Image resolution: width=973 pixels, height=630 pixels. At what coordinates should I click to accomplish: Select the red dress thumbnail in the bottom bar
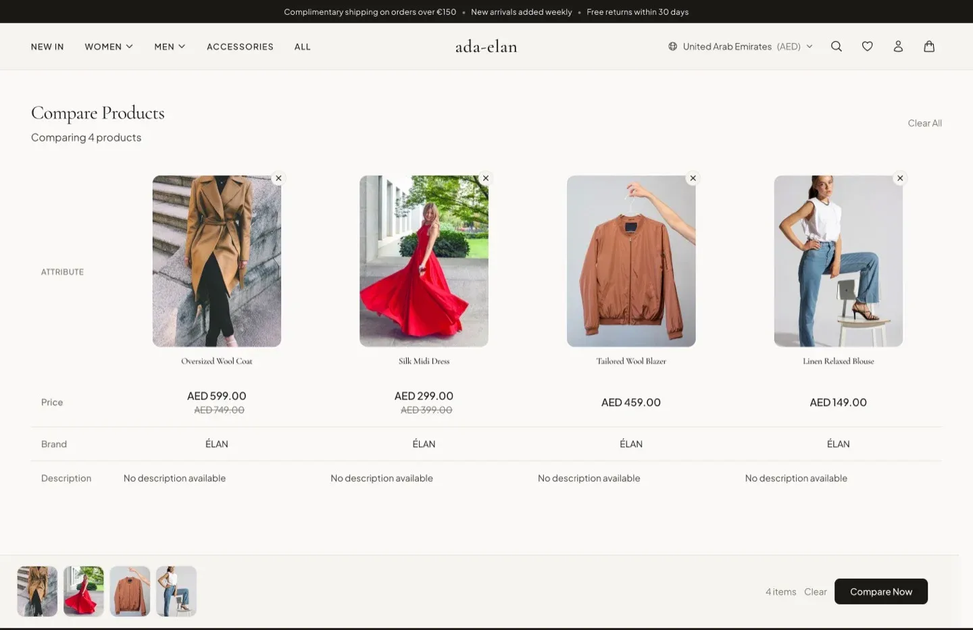(x=83, y=591)
